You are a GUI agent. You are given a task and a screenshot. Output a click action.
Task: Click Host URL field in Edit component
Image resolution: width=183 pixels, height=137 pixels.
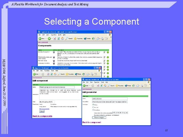tap(47, 102)
